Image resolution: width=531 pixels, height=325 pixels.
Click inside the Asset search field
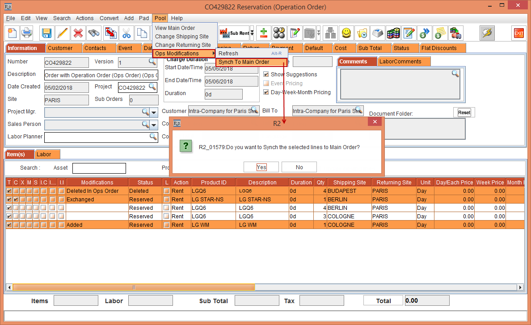pos(99,168)
